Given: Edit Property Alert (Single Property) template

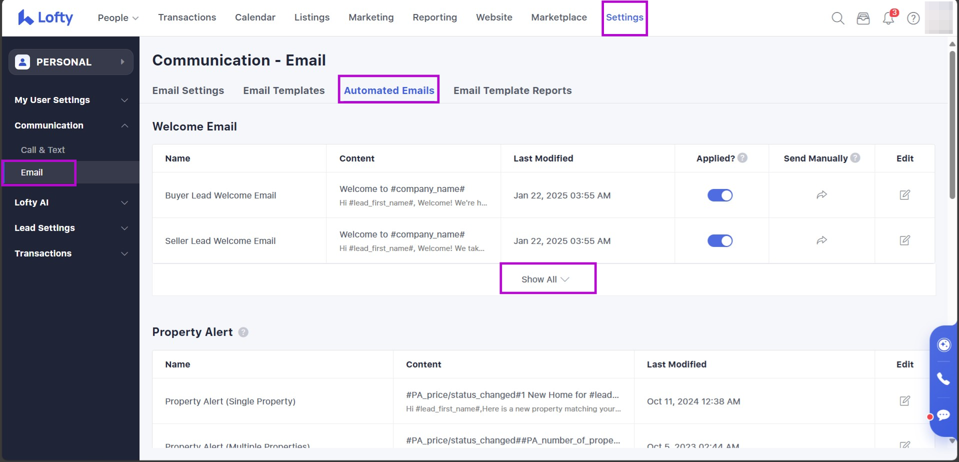Looking at the screenshot, I should (x=904, y=401).
